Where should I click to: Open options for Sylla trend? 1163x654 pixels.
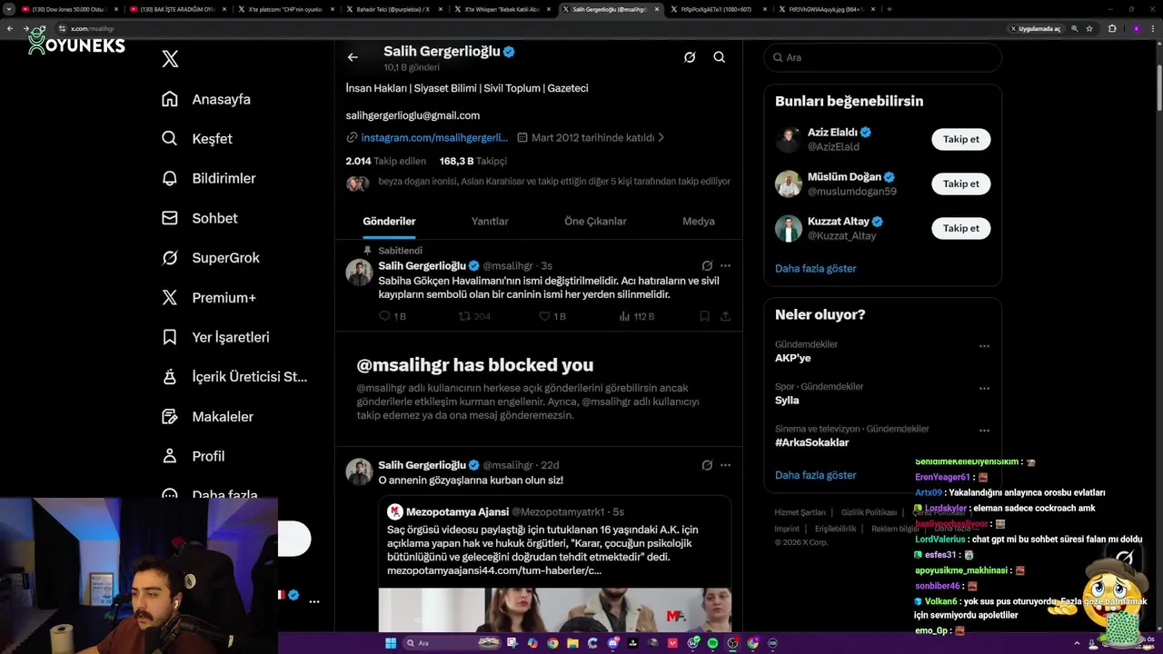pyautogui.click(x=984, y=389)
